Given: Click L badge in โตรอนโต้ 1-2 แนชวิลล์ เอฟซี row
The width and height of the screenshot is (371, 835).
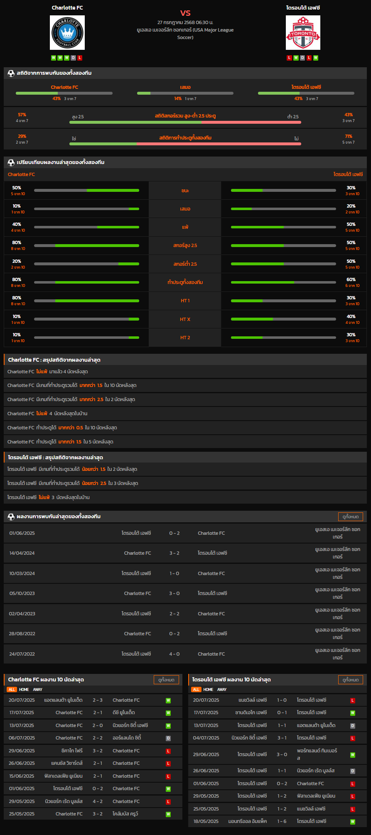Looking at the screenshot, I should click(x=353, y=809).
